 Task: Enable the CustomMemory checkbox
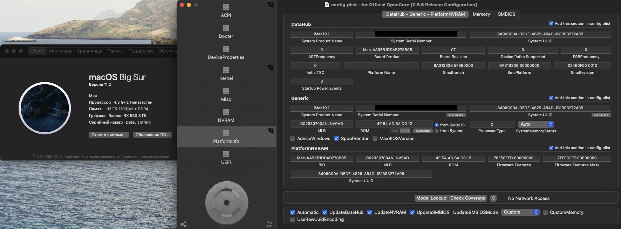click(545, 212)
